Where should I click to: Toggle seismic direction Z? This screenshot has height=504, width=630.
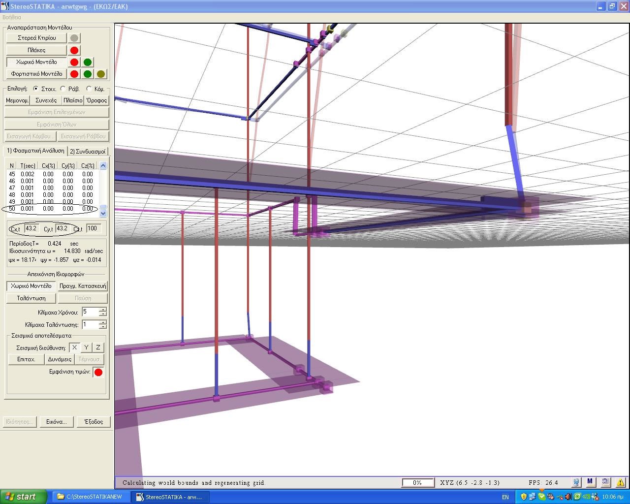tap(98, 347)
